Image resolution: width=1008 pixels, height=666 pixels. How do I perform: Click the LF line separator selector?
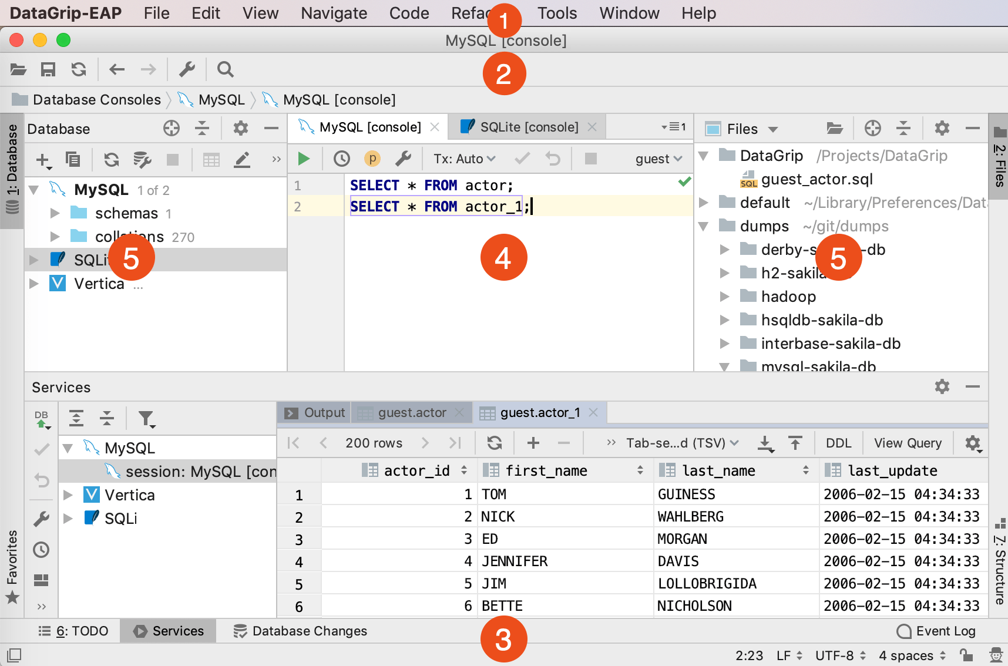tap(789, 655)
